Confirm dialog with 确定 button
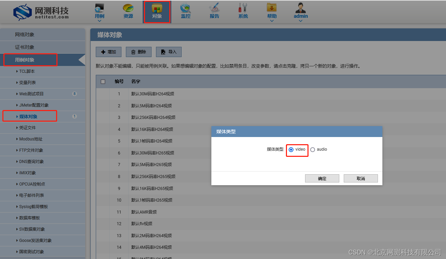Screen dimensions: 446x259 click(322, 178)
